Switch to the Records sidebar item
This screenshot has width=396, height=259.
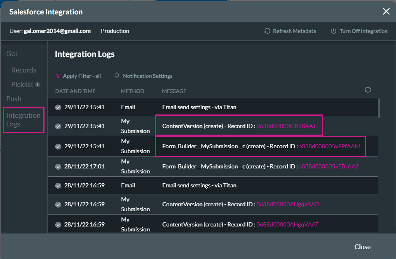(23, 70)
